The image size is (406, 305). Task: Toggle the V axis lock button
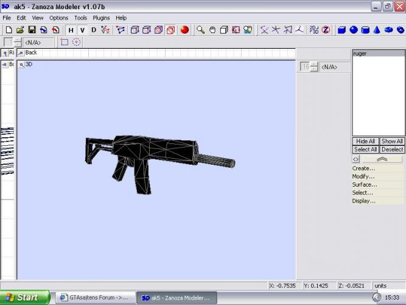coord(82,30)
